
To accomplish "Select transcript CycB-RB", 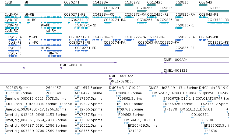I will [12, 28].
